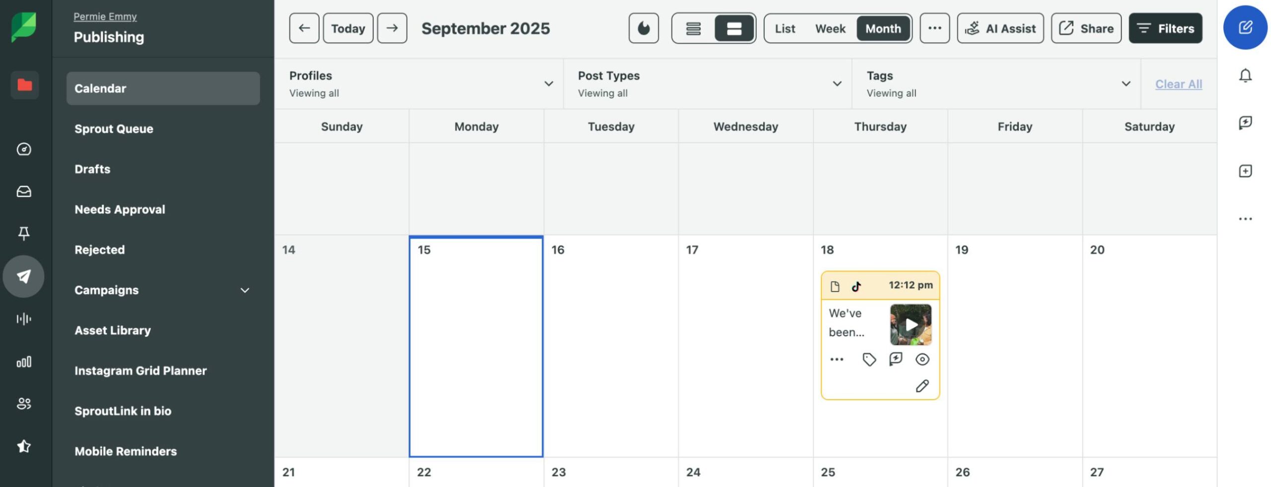Open the Smart Inbox envelope icon

click(x=23, y=191)
